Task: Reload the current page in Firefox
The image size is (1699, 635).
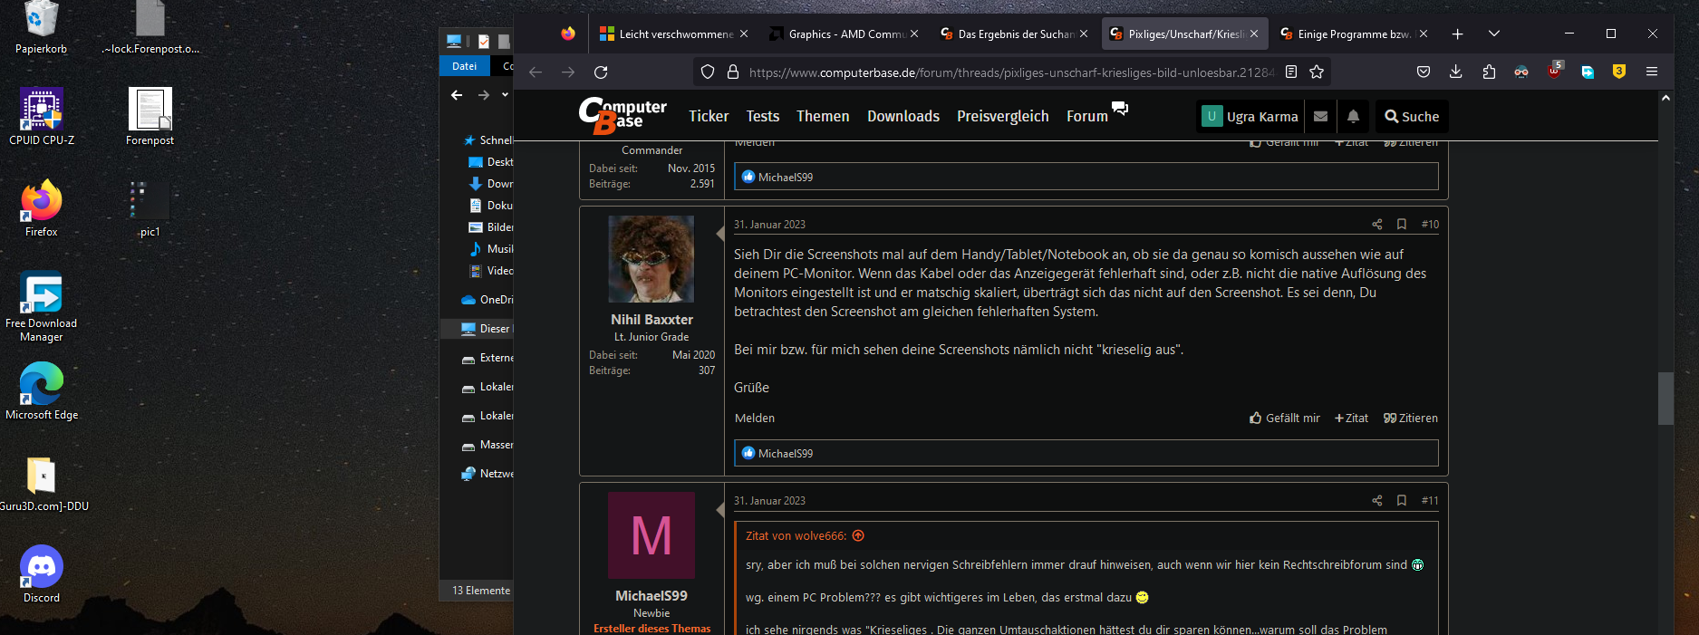Action: 601,72
